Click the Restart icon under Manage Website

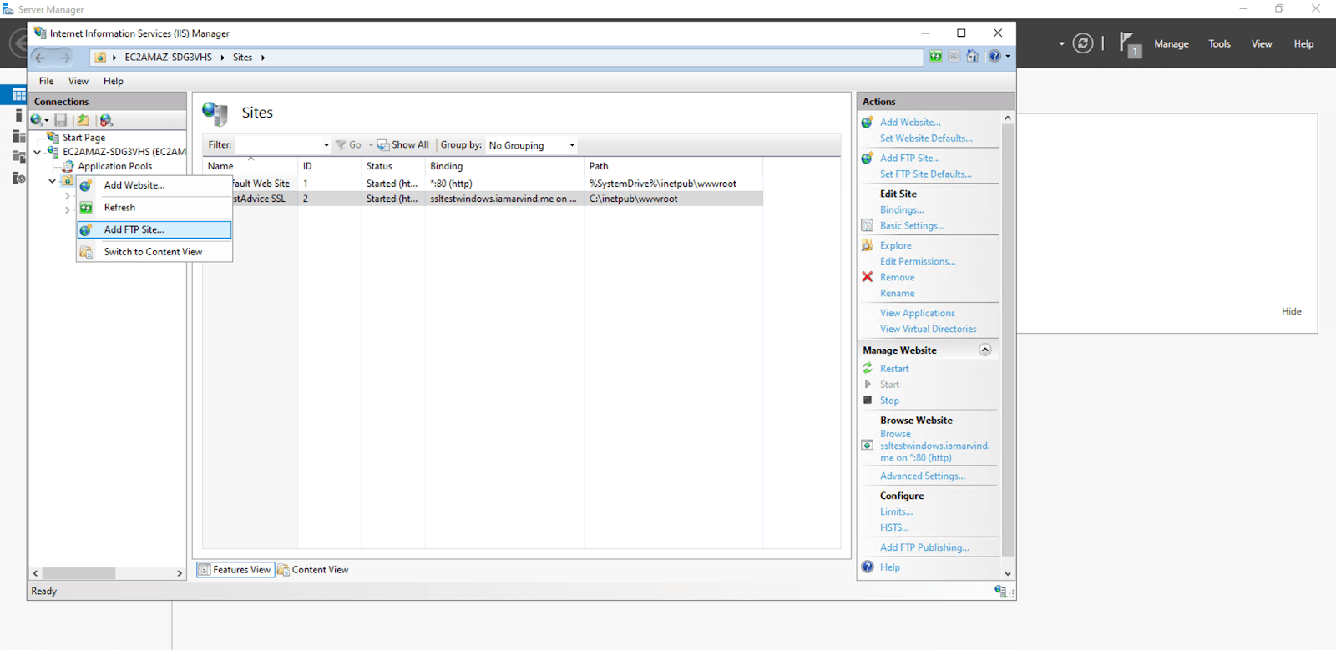point(868,368)
